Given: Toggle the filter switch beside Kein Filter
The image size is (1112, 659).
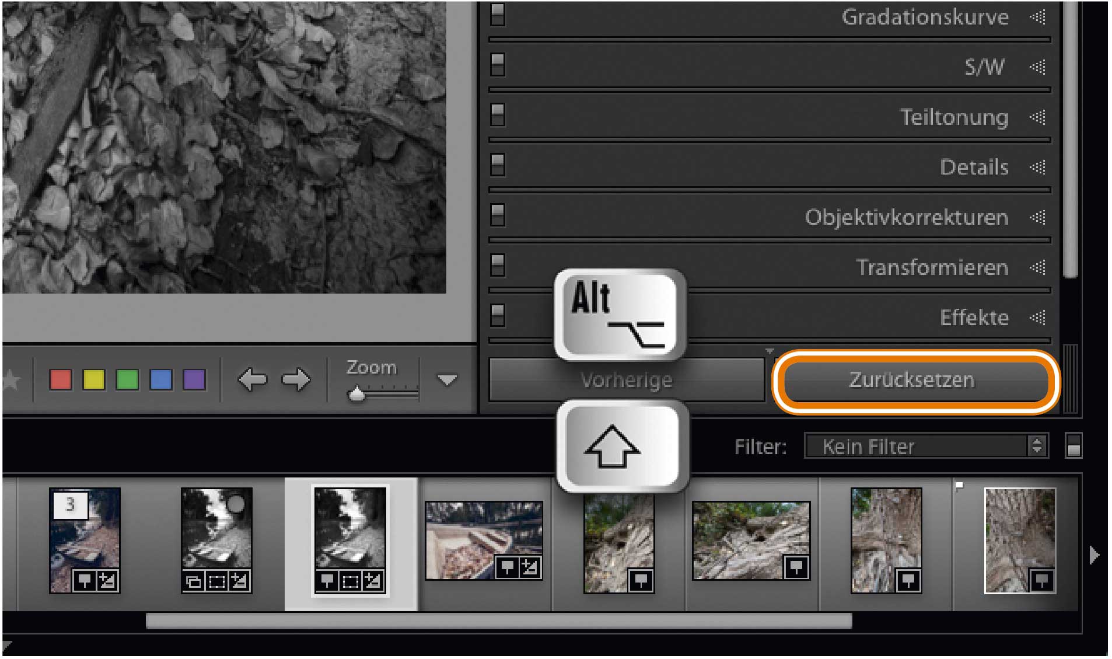Looking at the screenshot, I should tap(1073, 445).
